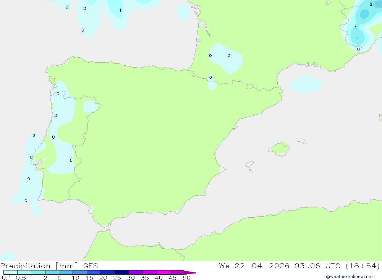Pick the 0.1–0.5 mm legend color swatch

(10, 272)
